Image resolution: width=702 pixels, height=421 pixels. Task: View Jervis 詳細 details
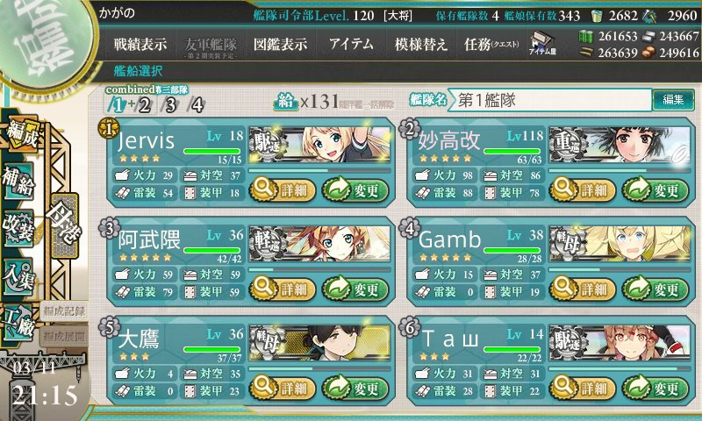pyautogui.click(x=282, y=189)
